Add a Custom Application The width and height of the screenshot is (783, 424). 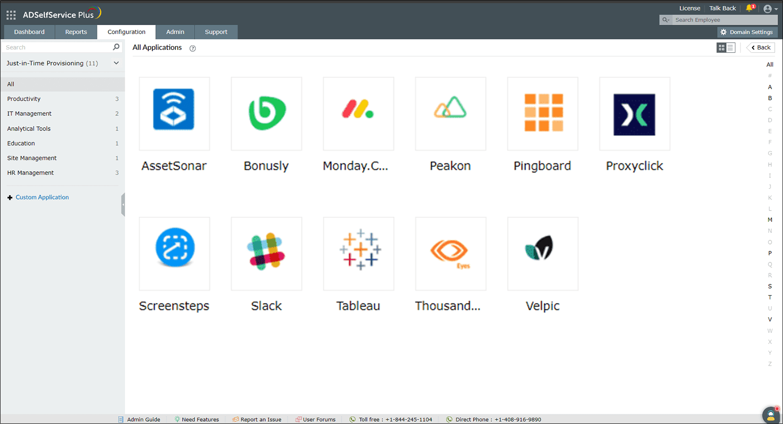point(42,197)
